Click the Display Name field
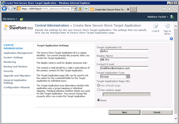The image size is (179, 124). point(124,60)
